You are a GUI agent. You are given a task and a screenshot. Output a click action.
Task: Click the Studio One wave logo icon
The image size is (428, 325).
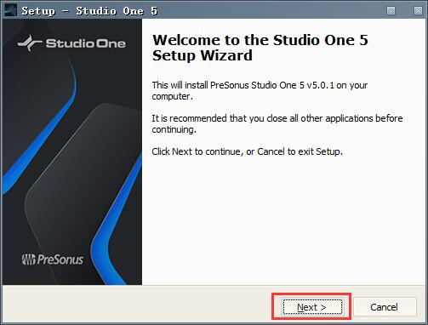click(x=30, y=43)
